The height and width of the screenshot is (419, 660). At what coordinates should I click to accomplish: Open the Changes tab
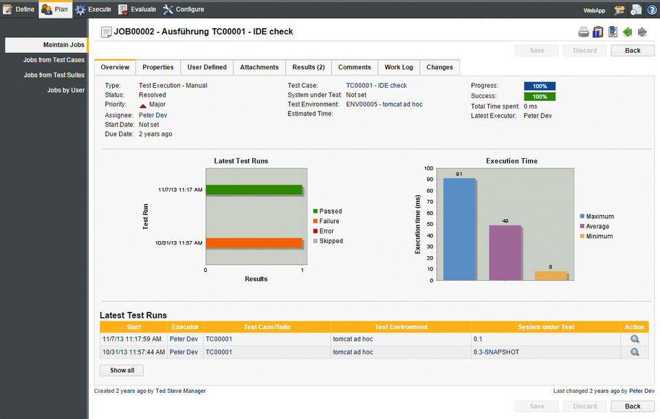(439, 67)
